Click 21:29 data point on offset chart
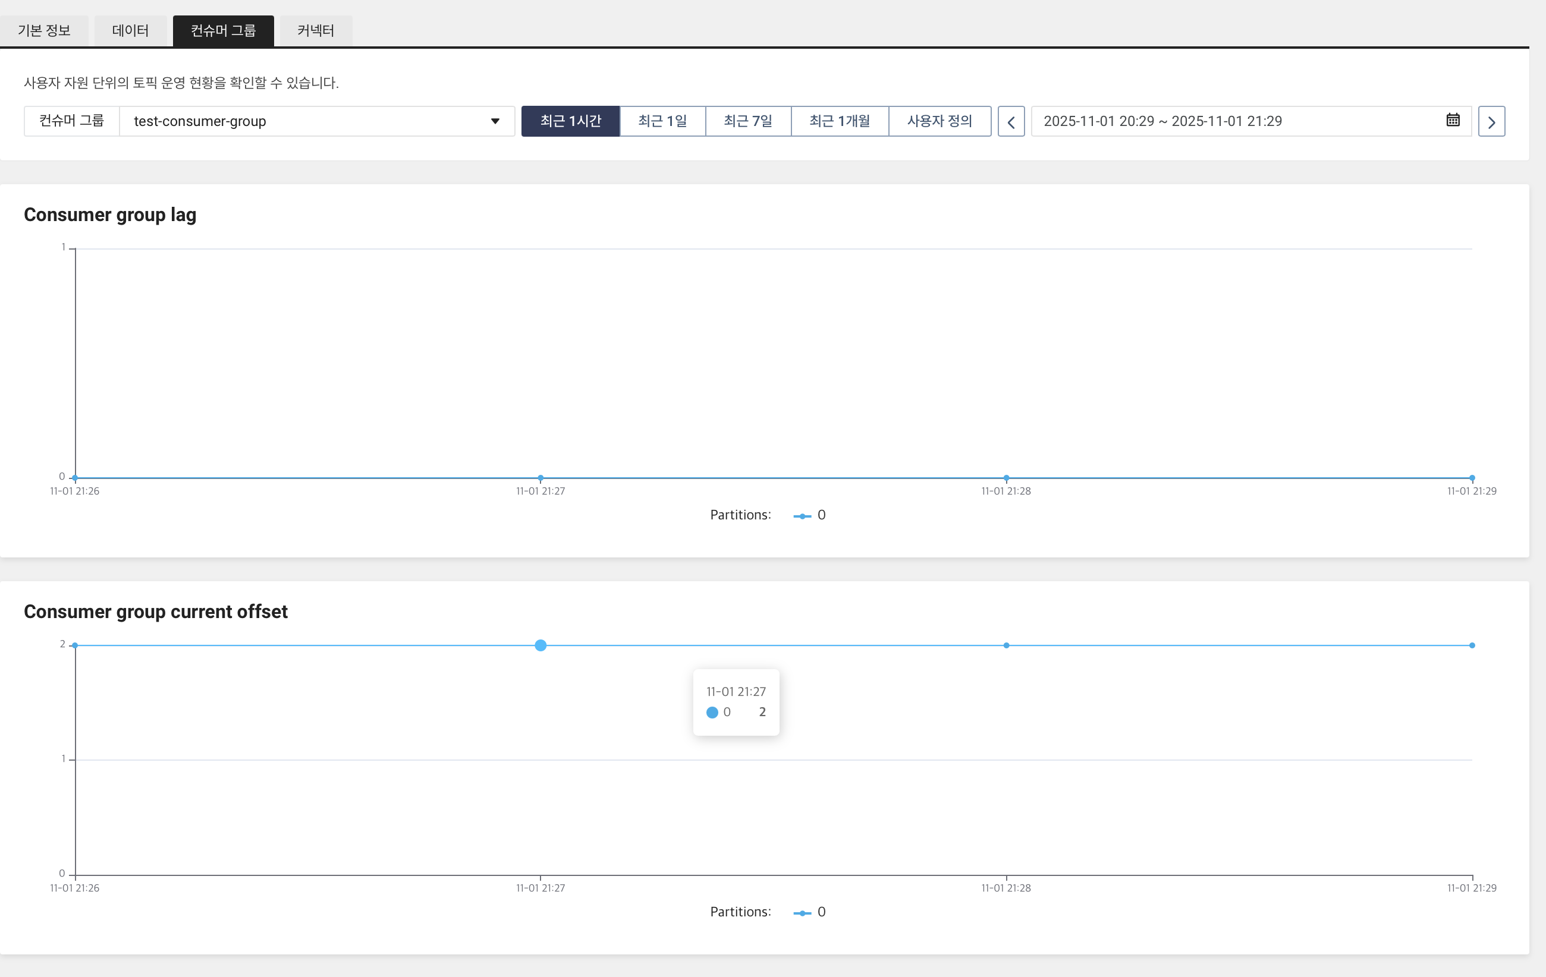1546x977 pixels. (x=1472, y=645)
